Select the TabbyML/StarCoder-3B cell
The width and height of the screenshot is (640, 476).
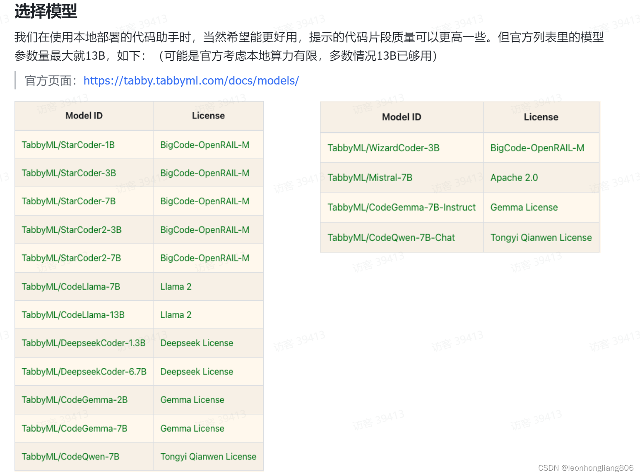(69, 173)
